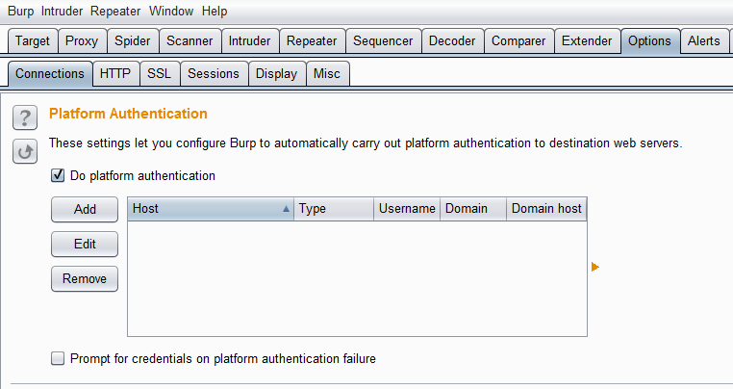Screen dimensions: 733x389
Task: Click the orange arrow beside the table
Action: [x=595, y=267]
